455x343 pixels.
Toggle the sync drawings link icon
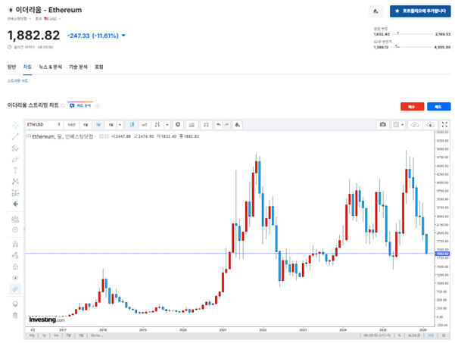coord(15,289)
